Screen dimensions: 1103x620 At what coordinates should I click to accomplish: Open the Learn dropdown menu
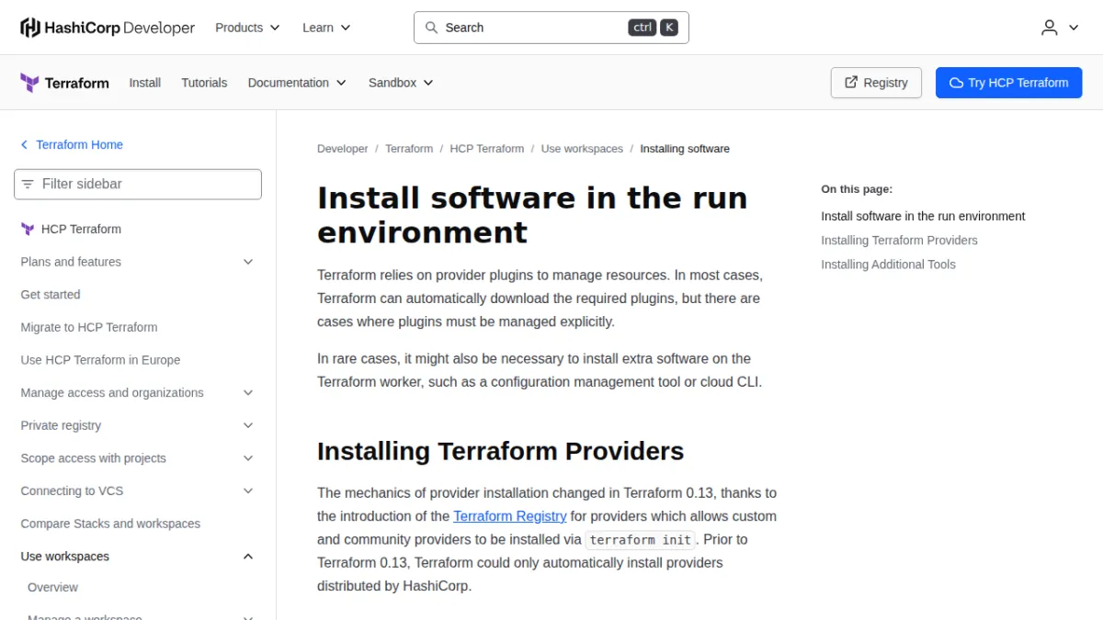point(326,28)
